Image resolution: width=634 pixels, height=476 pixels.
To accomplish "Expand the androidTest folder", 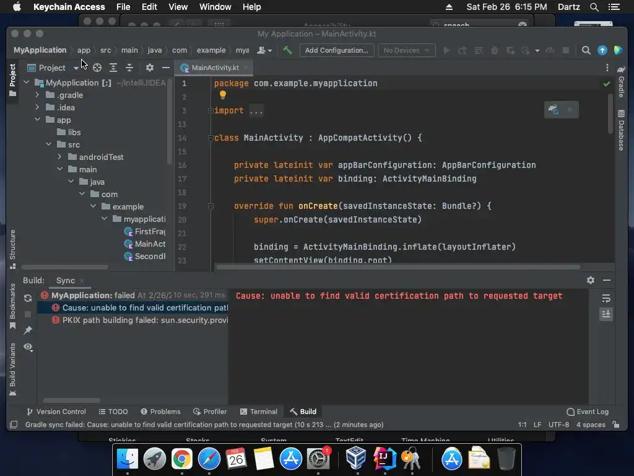I will pyautogui.click(x=59, y=157).
